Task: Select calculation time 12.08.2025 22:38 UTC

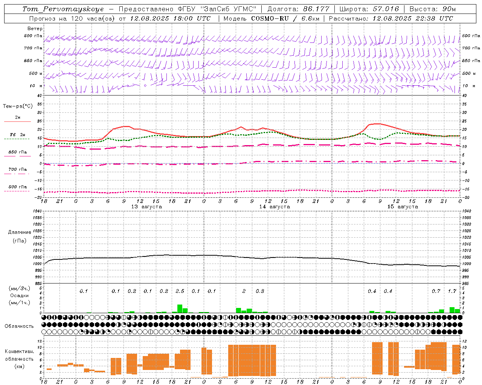Action: (413, 18)
